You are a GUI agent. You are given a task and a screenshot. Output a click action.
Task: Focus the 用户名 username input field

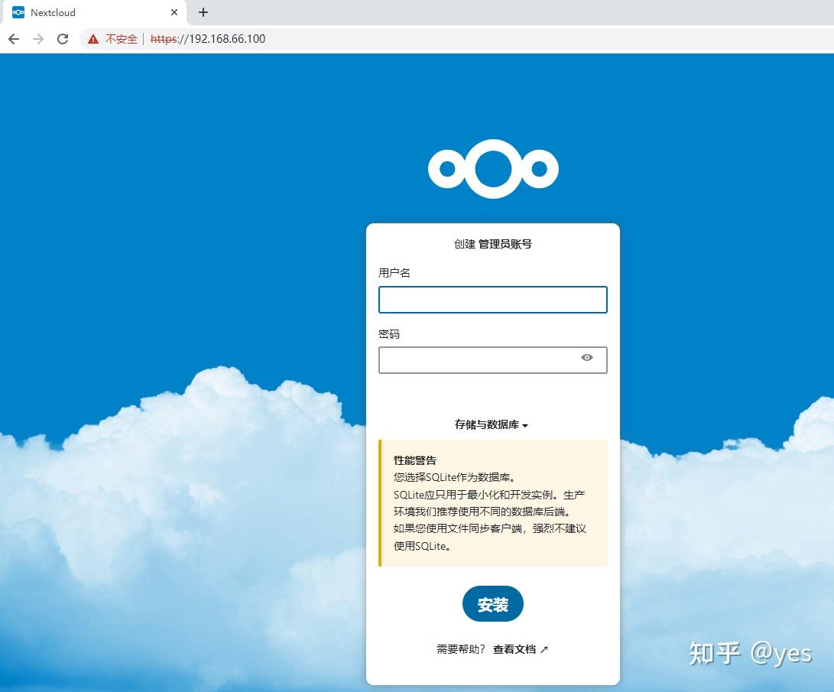click(492, 300)
